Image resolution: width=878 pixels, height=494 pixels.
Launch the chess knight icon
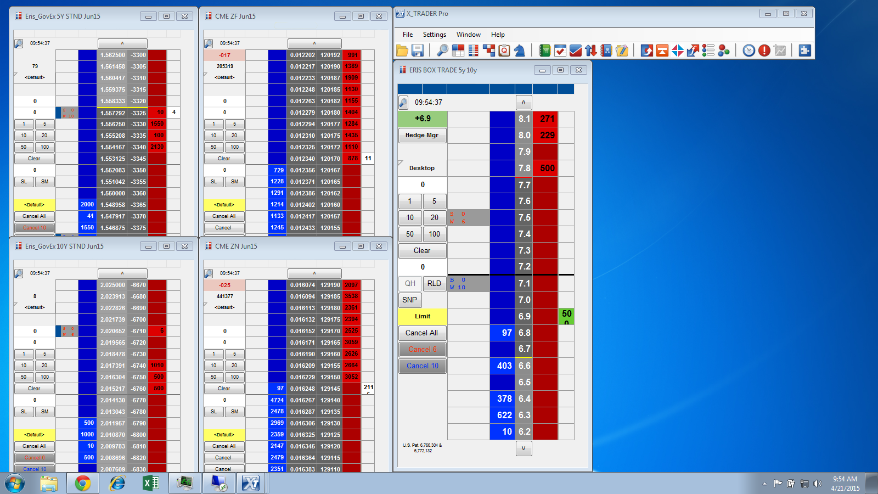click(520, 50)
